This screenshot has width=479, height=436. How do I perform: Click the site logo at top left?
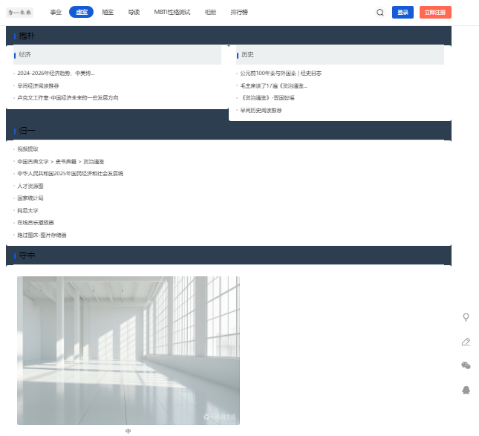pos(19,12)
